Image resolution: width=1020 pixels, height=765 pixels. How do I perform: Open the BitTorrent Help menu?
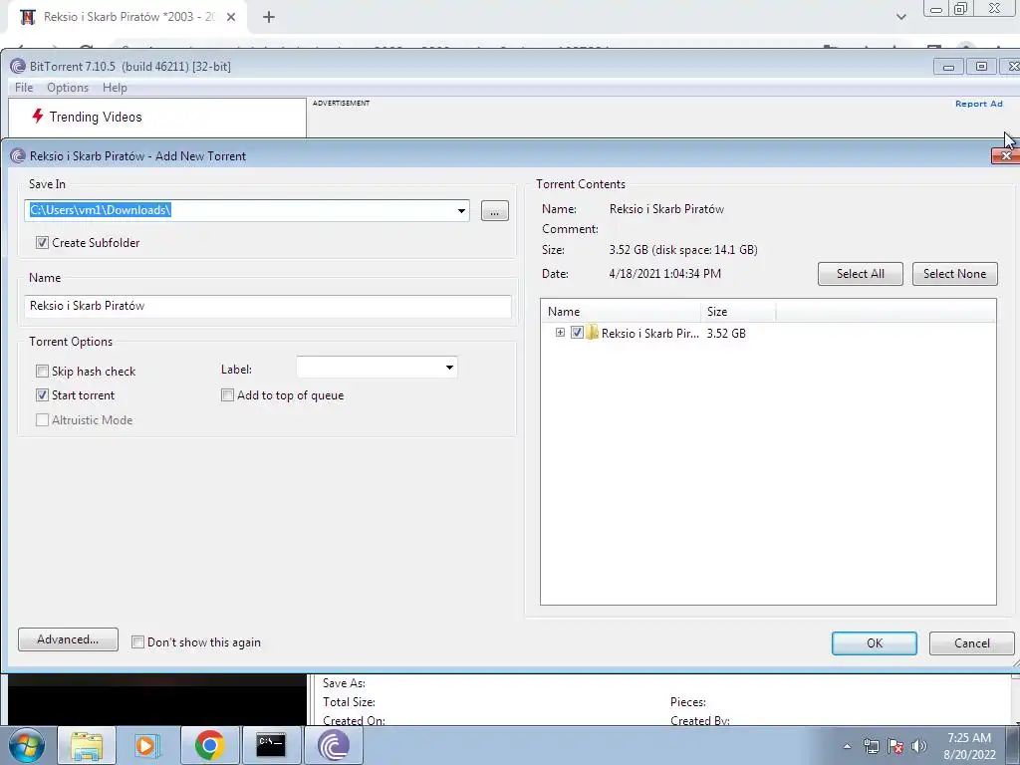[115, 88]
